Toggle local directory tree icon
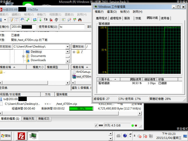The width and height of the screenshot is (188, 141). pos(17,20)
